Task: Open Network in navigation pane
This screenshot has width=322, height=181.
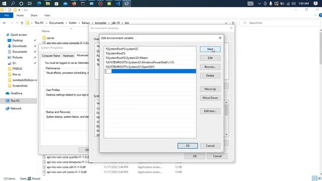Action: (16, 109)
